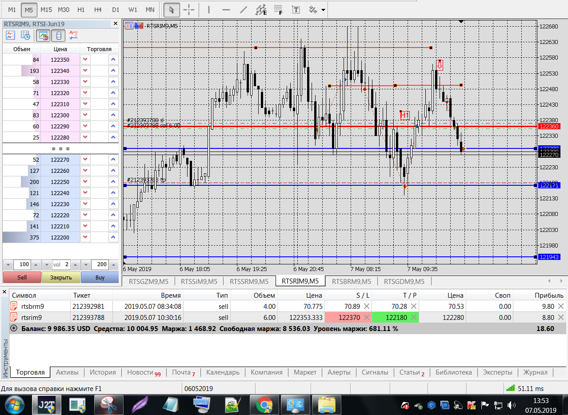Screen dimensions: 568x415
Task: Click the equidistant channel tool
Action: point(262,9)
